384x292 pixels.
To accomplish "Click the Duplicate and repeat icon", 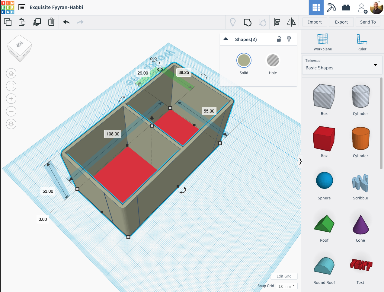I will 37,22.
